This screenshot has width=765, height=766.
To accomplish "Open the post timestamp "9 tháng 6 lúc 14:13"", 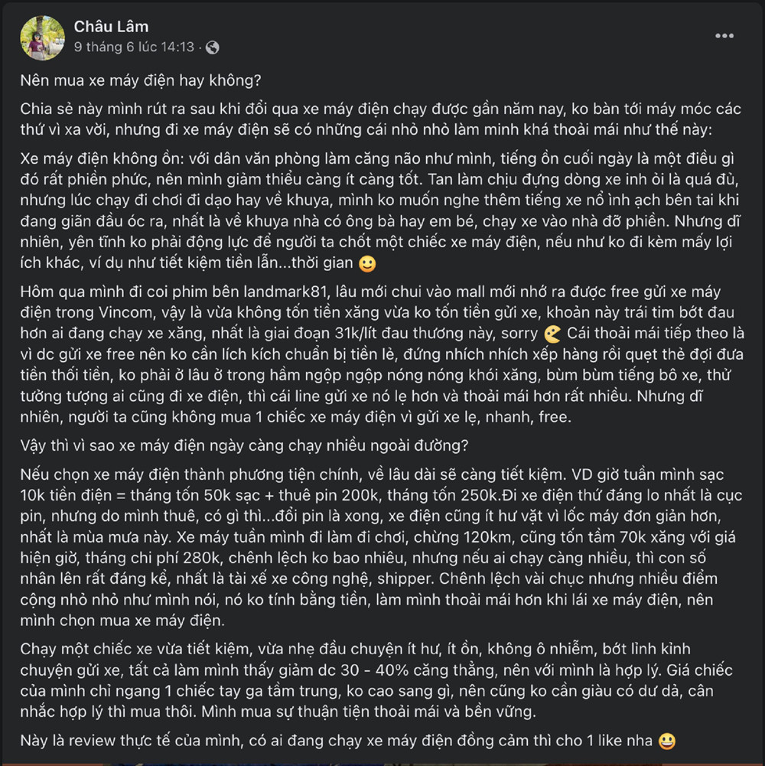I will point(134,47).
